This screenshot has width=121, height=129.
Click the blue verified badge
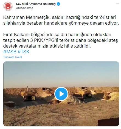[x=58, y=4]
